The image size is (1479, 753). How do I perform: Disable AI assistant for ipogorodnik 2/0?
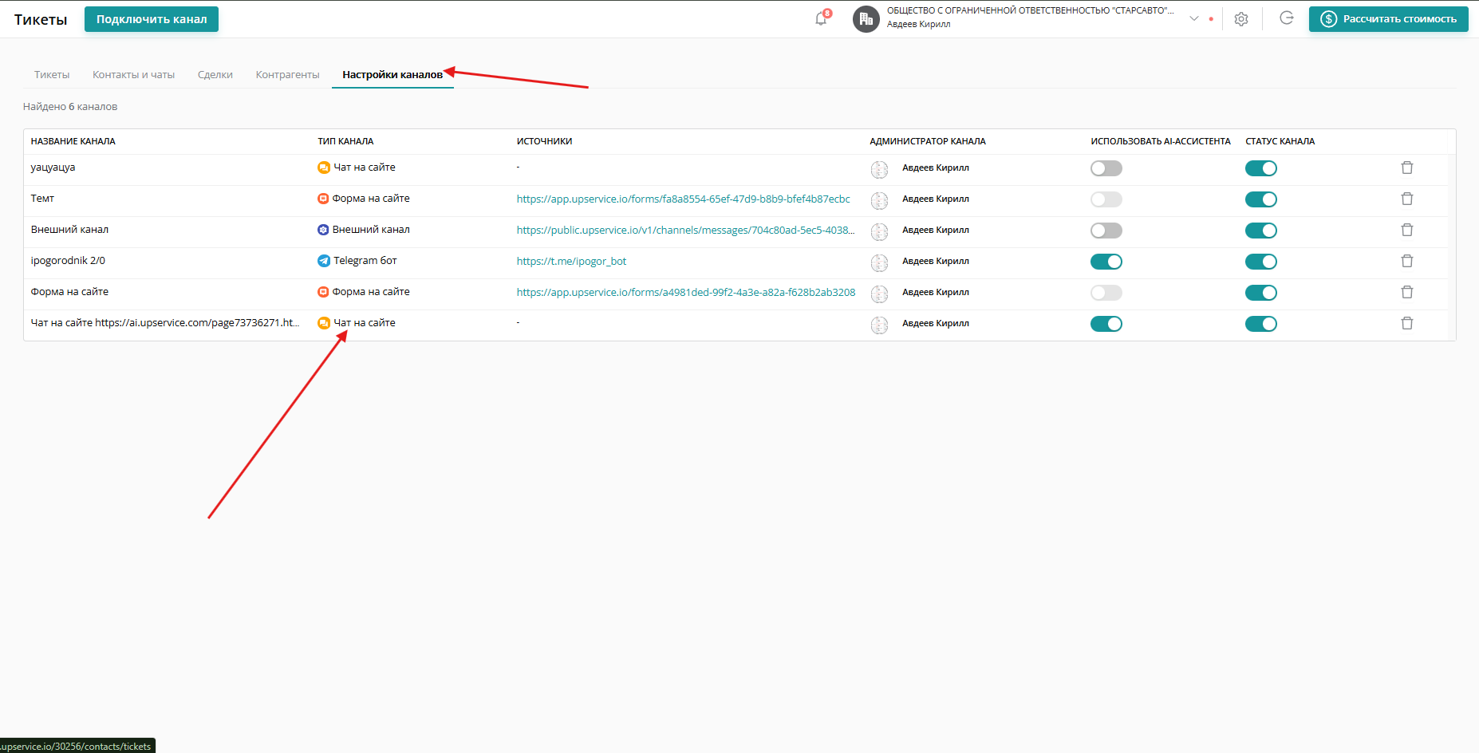[1106, 262]
